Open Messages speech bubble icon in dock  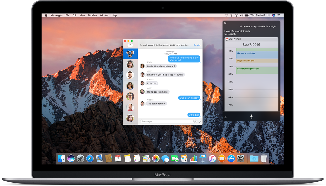point(165,159)
